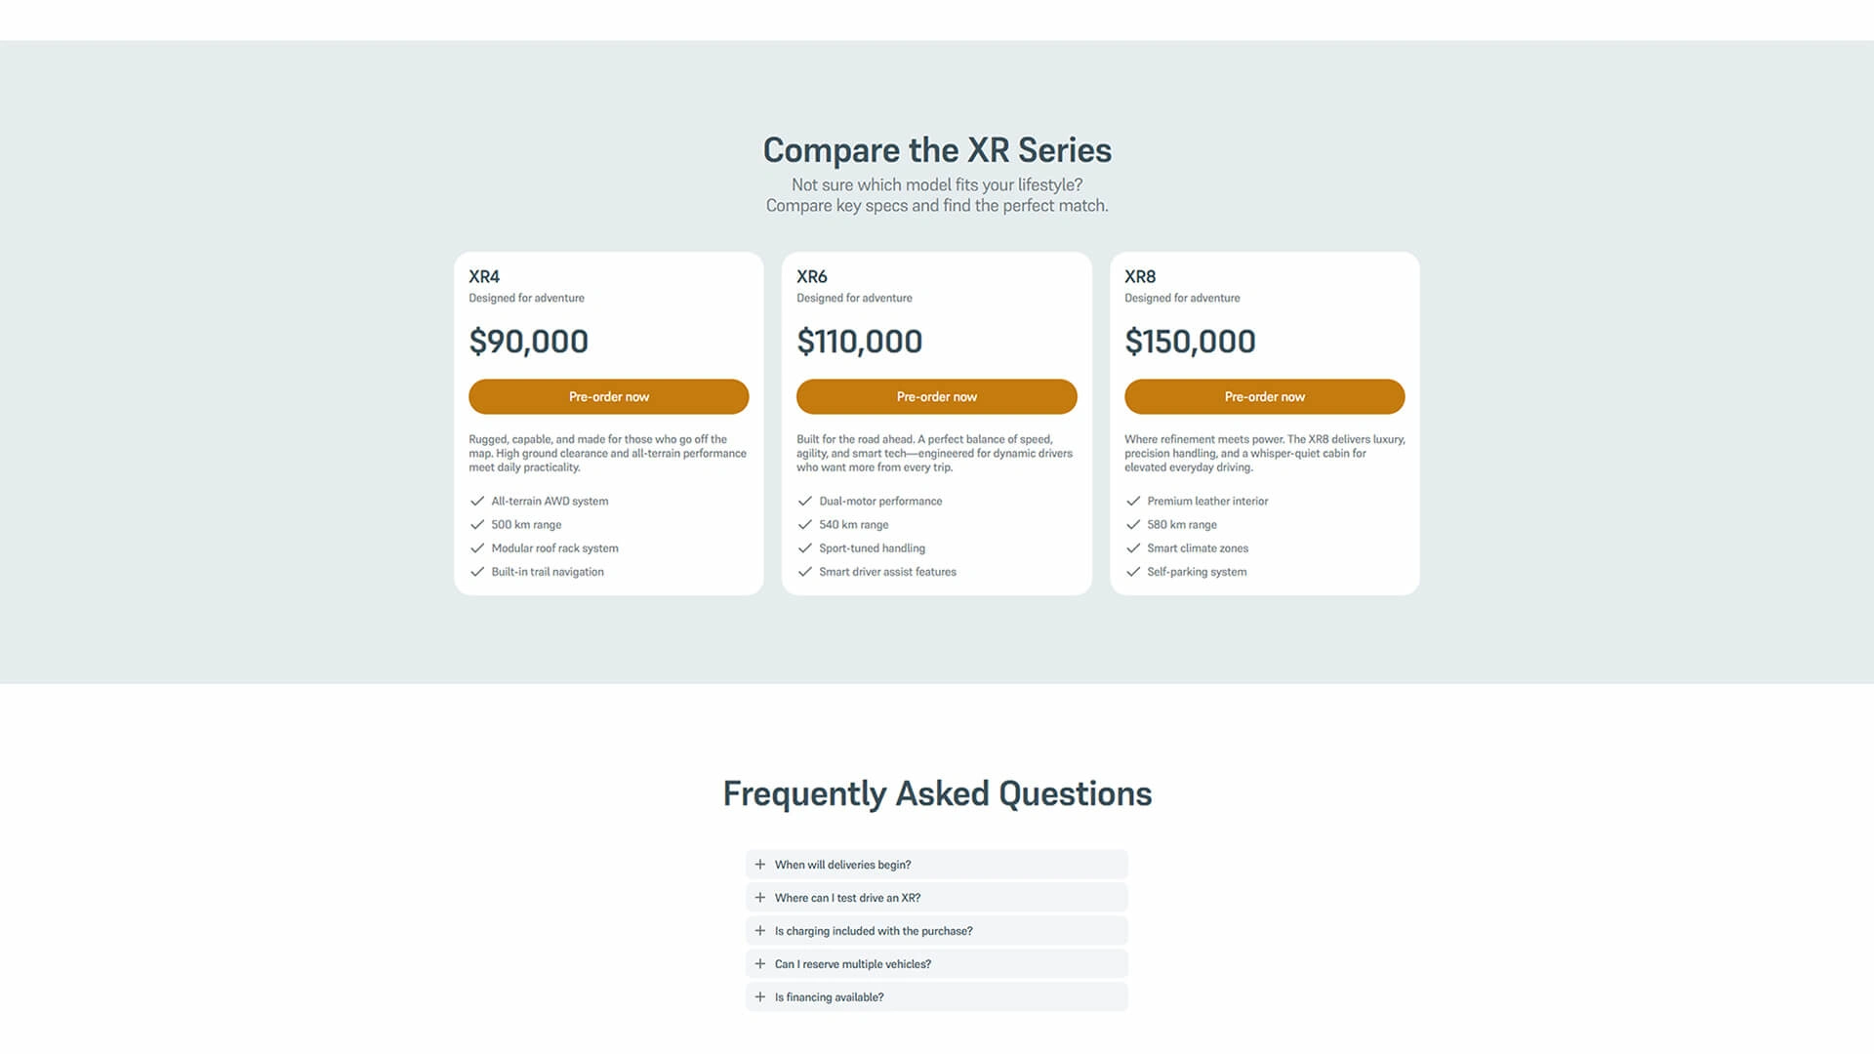
Task: Pre-order the XR6 model
Action: pos(936,396)
